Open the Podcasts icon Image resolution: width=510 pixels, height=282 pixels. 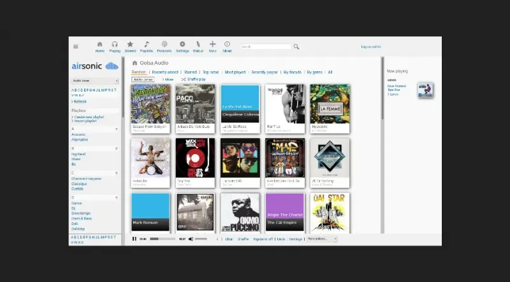tap(164, 44)
